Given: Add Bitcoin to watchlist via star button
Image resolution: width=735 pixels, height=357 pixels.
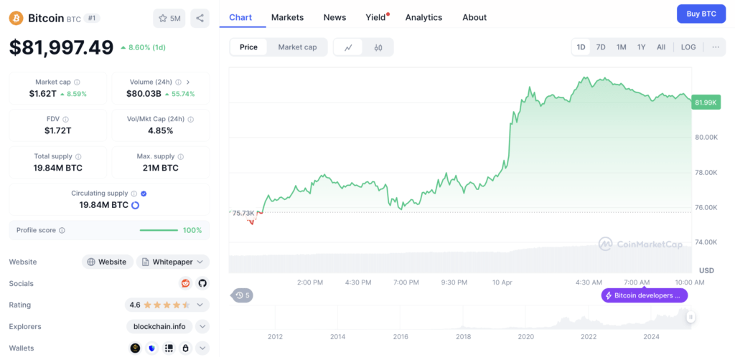Looking at the screenshot, I should pos(169,18).
